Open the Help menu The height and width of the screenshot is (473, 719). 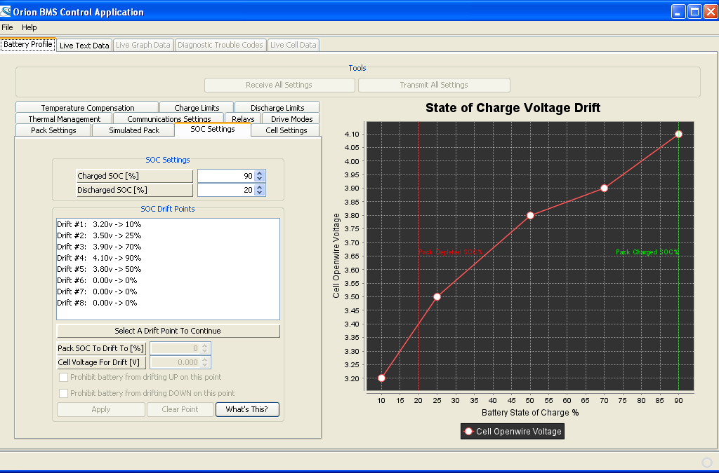[29, 27]
